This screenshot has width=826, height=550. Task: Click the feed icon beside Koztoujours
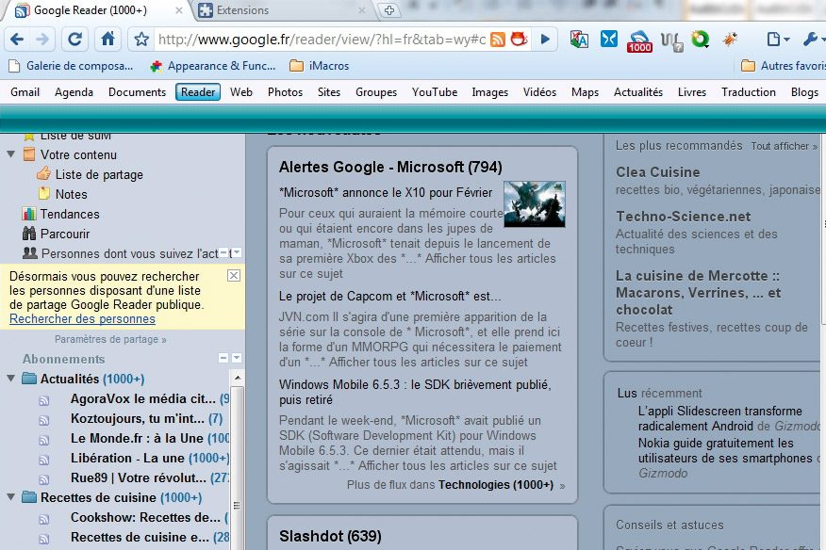(44, 420)
